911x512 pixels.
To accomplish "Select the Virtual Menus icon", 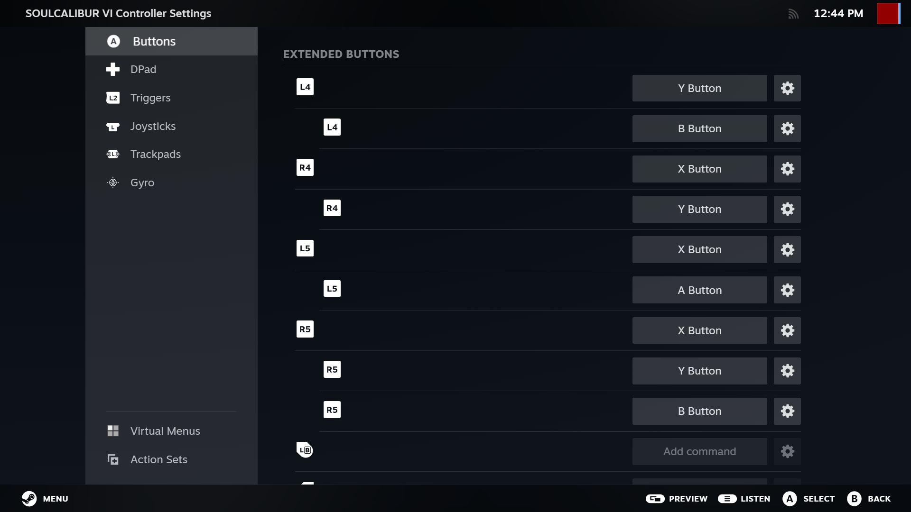I will click(113, 431).
